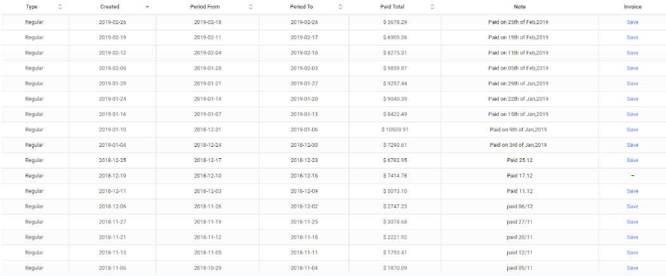Save invoice created 2018-11-06
666x276 pixels.
tap(632, 268)
